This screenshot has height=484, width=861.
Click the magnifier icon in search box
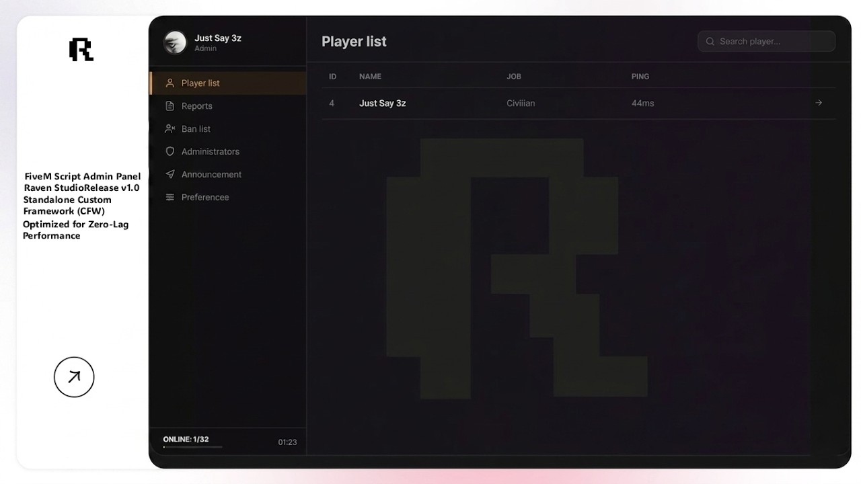pyautogui.click(x=710, y=42)
